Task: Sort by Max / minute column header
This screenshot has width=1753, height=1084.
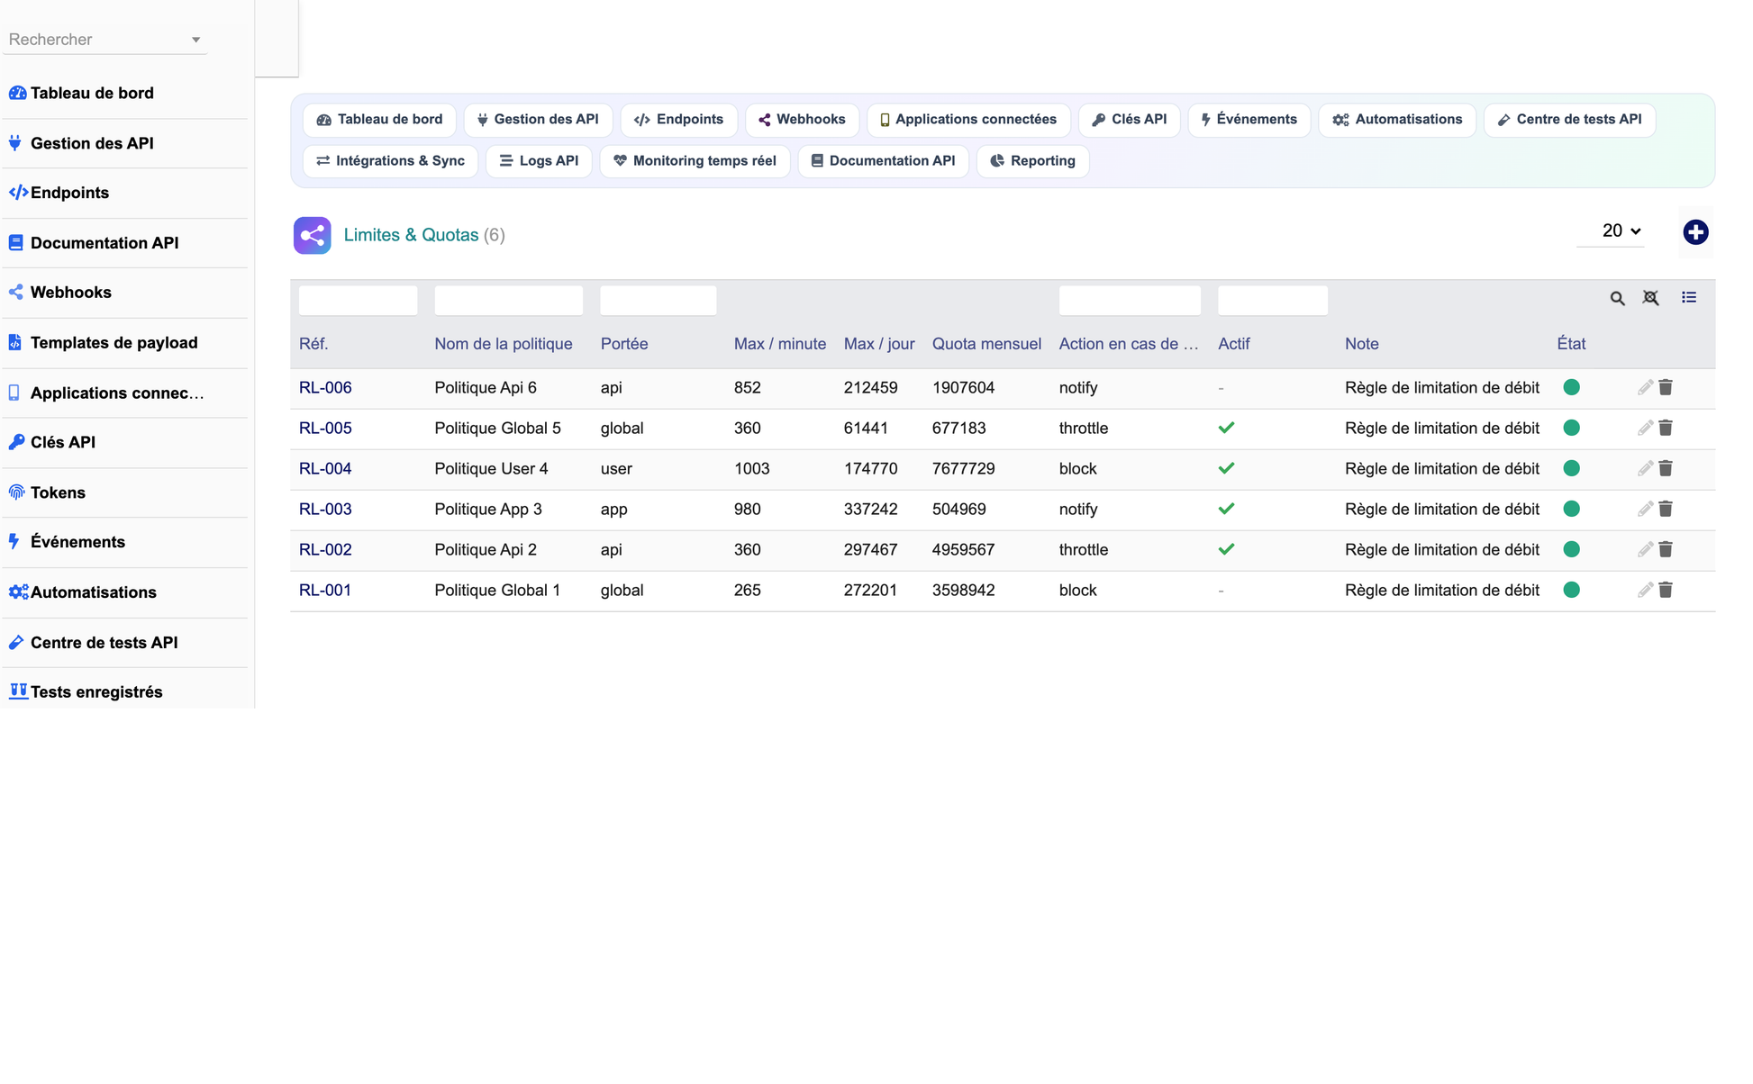Action: click(779, 344)
